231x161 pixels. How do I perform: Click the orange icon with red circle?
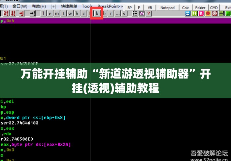208,13
